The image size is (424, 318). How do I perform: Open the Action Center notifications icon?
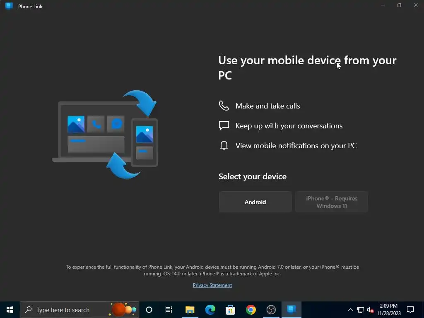tap(410, 310)
